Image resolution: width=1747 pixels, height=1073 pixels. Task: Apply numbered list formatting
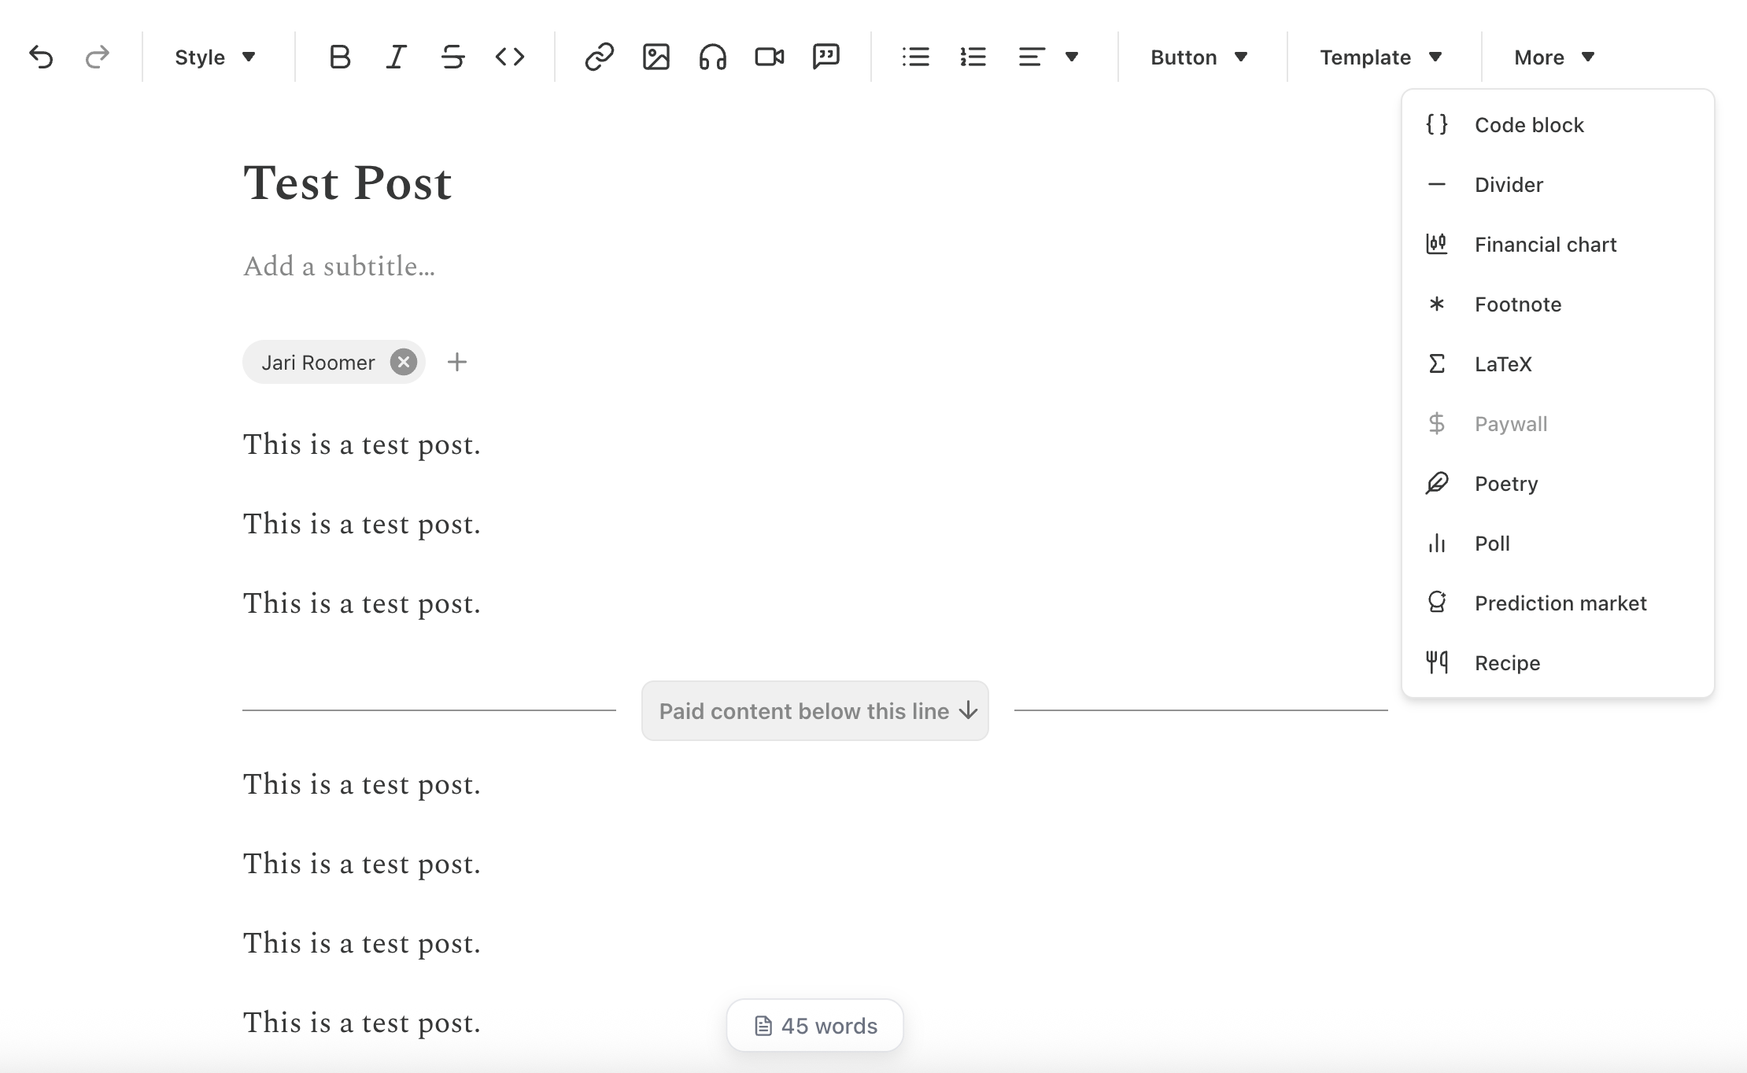tap(973, 57)
